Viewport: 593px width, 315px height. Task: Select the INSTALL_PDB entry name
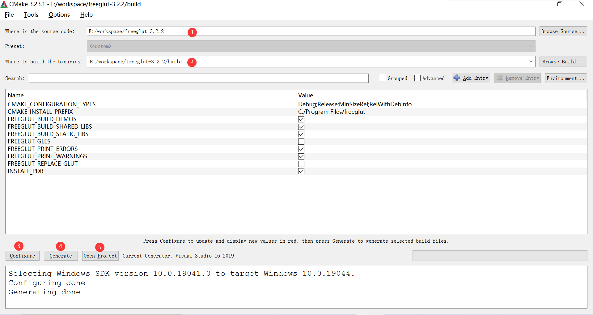[26, 171]
